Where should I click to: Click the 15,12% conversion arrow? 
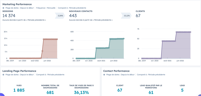tap(126, 16)
